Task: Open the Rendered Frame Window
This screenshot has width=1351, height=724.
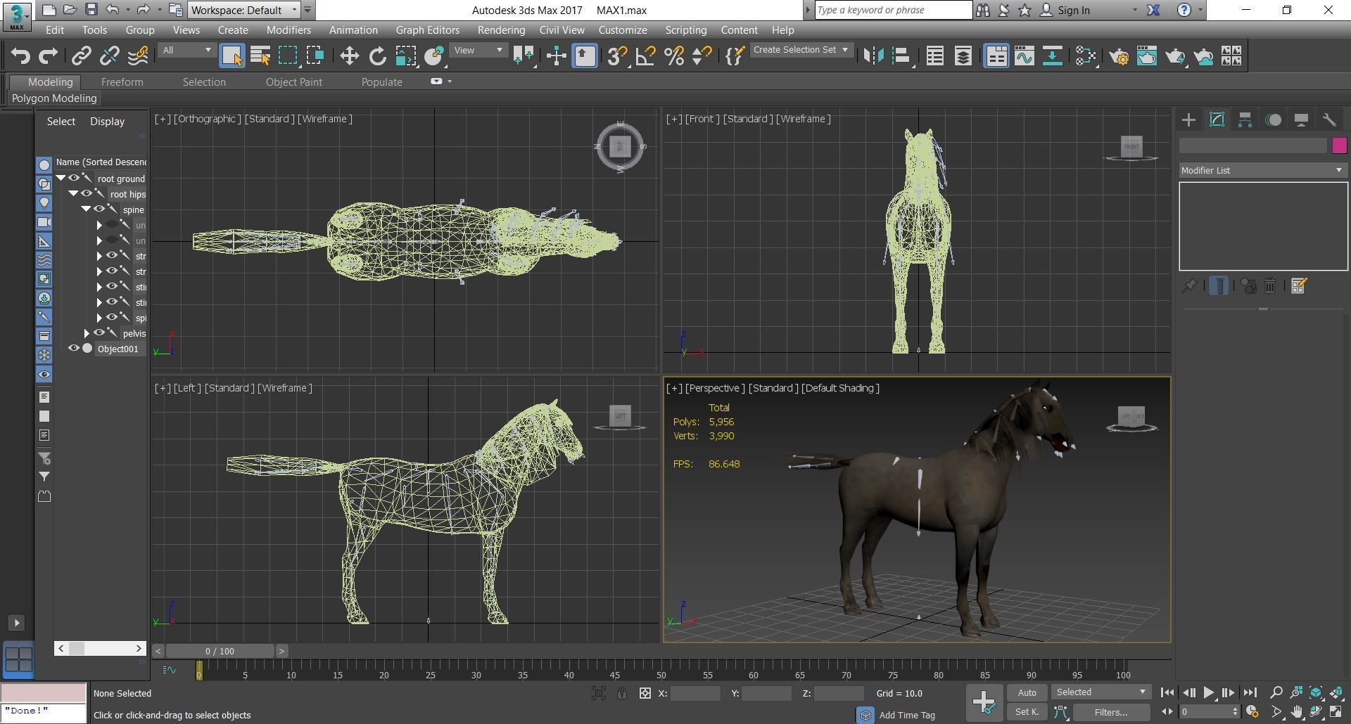Action: [x=1147, y=56]
